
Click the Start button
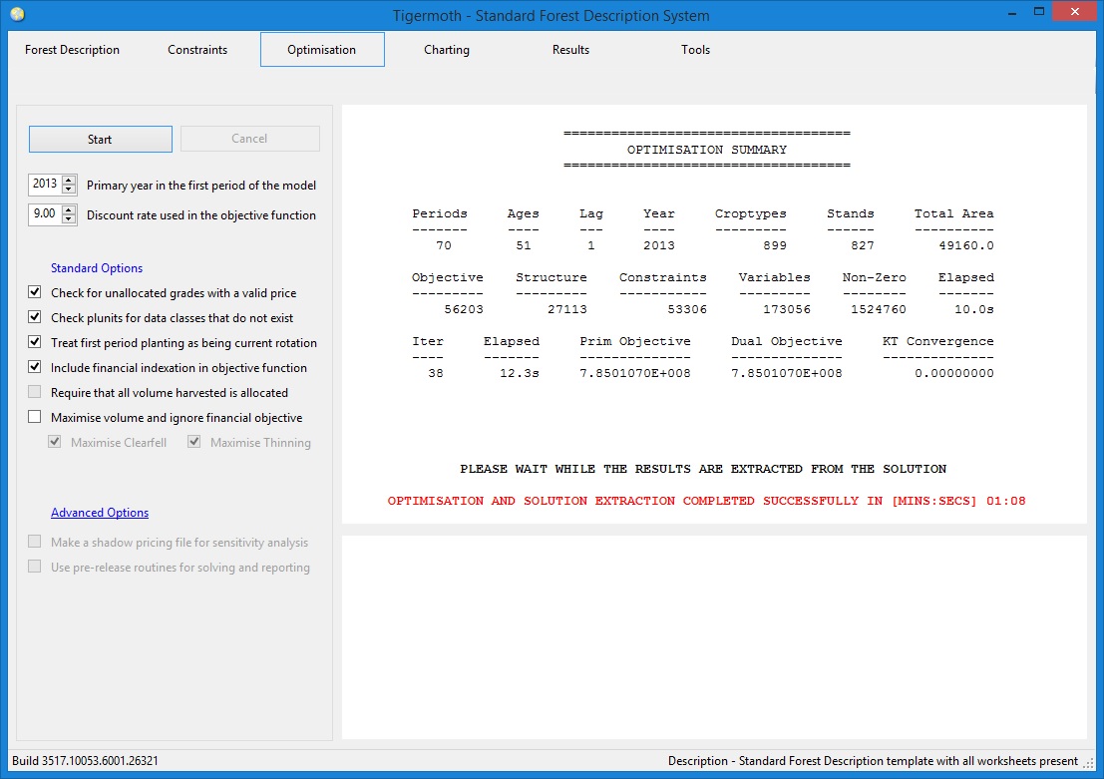pos(100,139)
